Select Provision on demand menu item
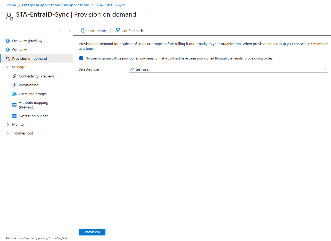331x241 pixels. [29, 58]
